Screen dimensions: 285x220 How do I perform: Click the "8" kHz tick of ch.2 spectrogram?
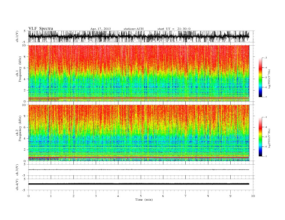click(x=25, y=116)
